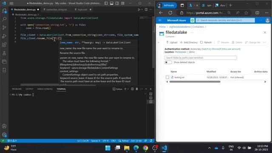The image size is (272, 153).
Task: Add this page to Edge favorites
Action: pyautogui.click(x=246, y=13)
